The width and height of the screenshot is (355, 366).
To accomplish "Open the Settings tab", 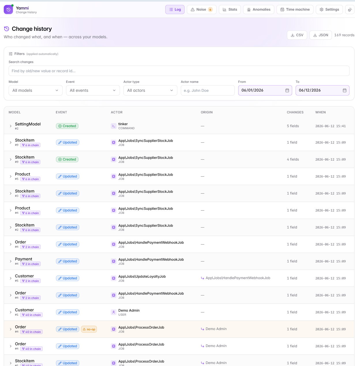I will [329, 9].
